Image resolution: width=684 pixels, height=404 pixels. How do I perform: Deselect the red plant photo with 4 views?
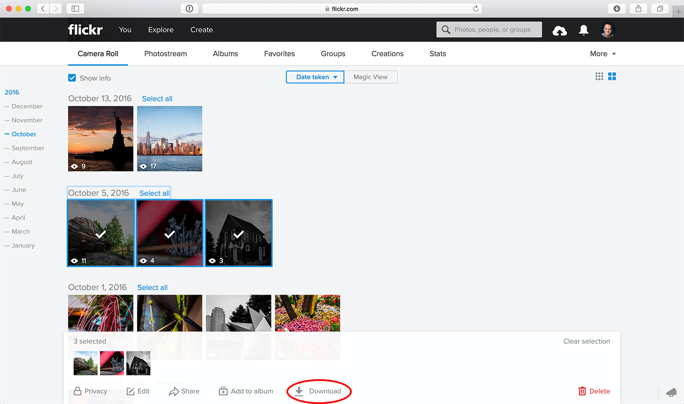(x=170, y=233)
